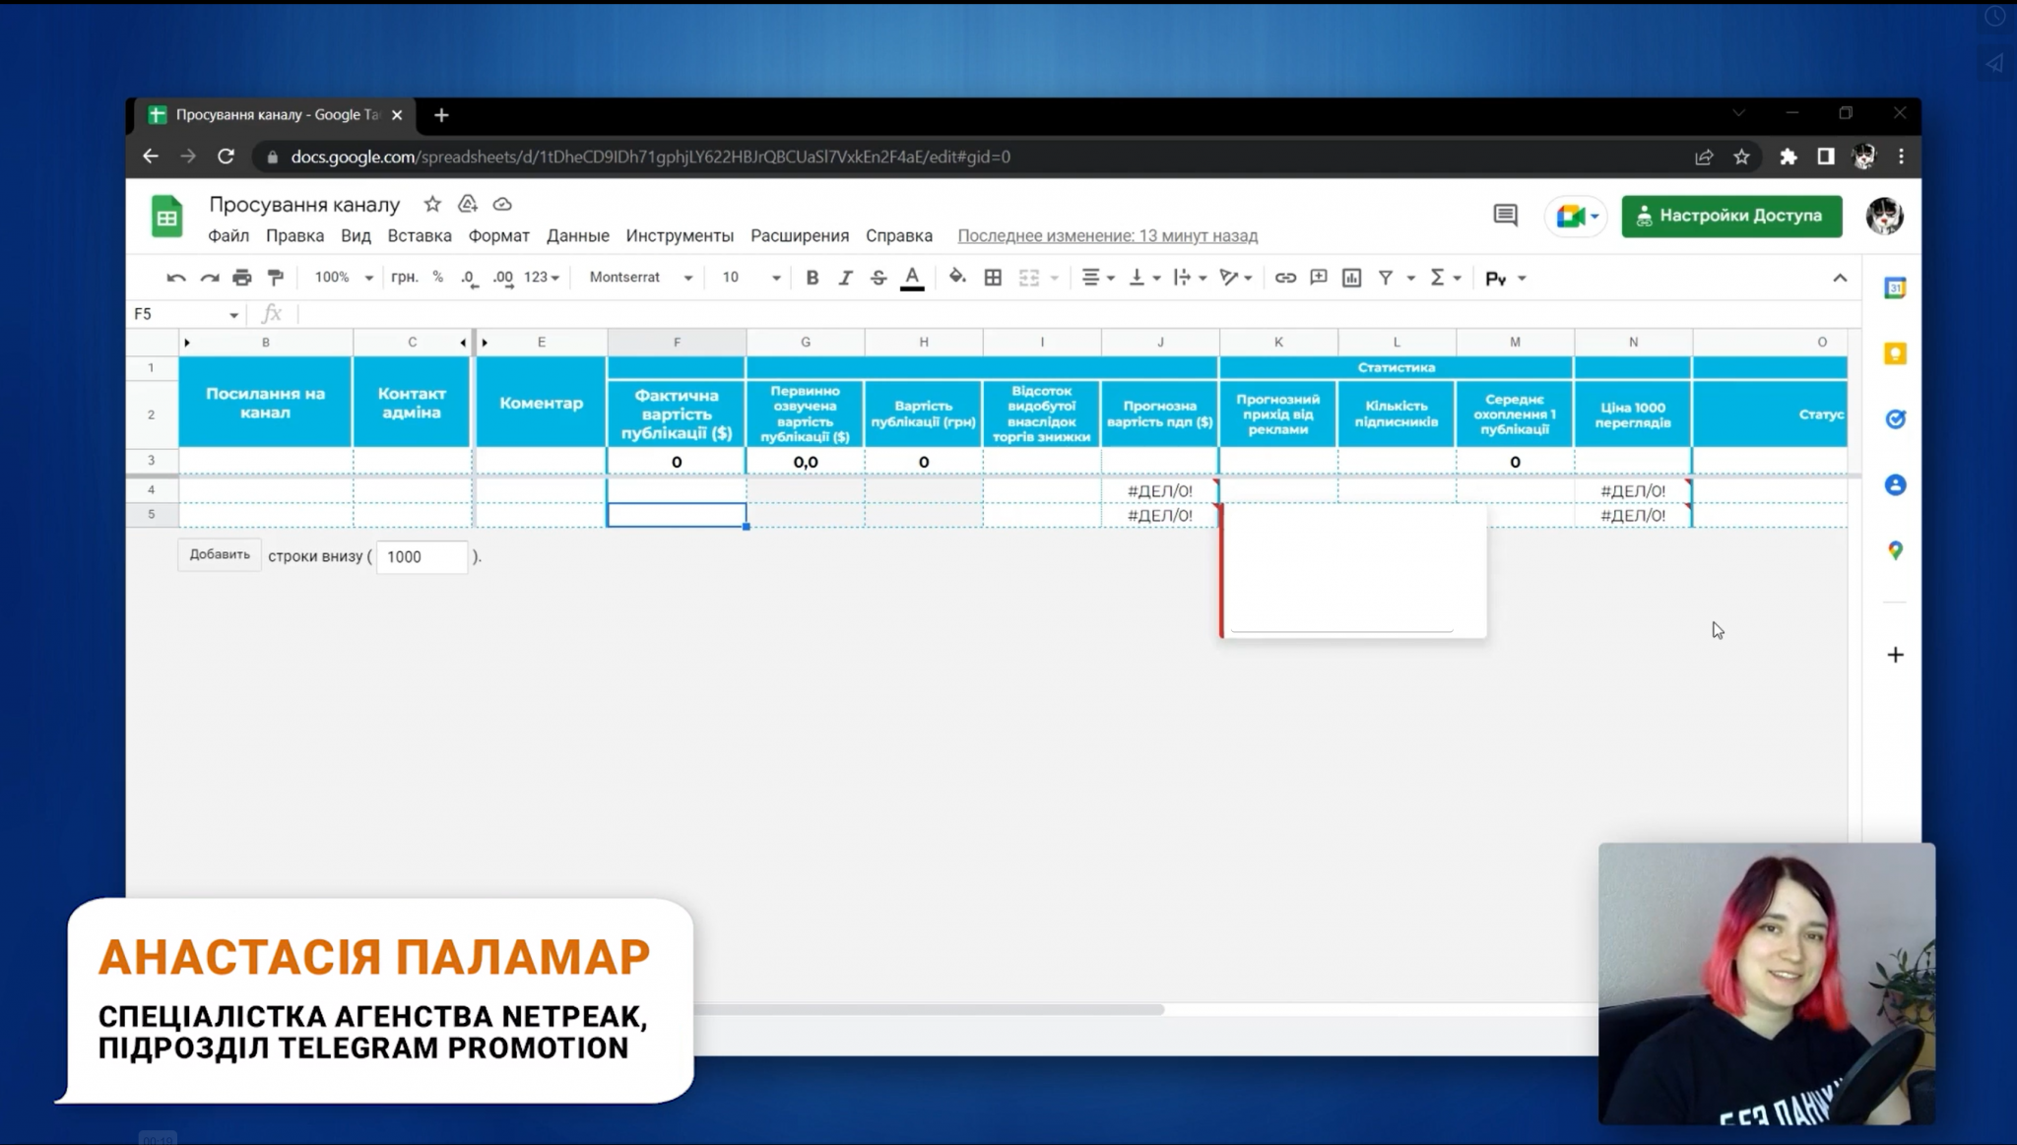2017x1145 pixels.
Task: Open Google Contacts side panel
Action: tap(1895, 484)
